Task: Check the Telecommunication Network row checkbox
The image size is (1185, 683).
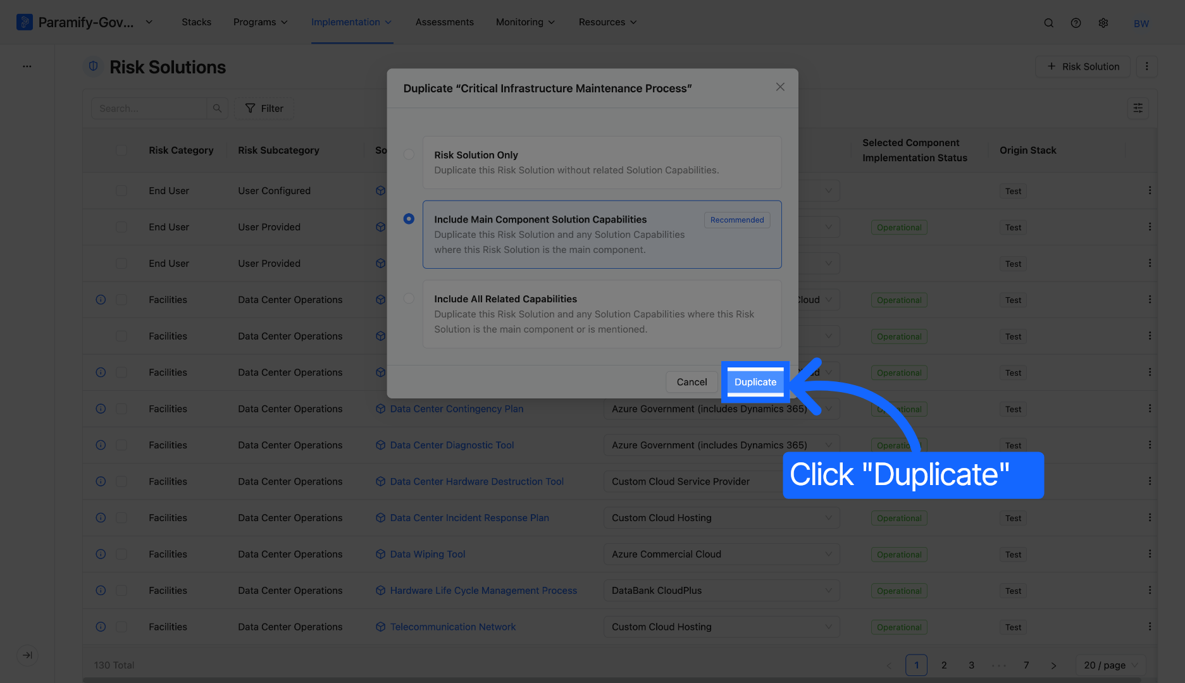Action: 121,627
